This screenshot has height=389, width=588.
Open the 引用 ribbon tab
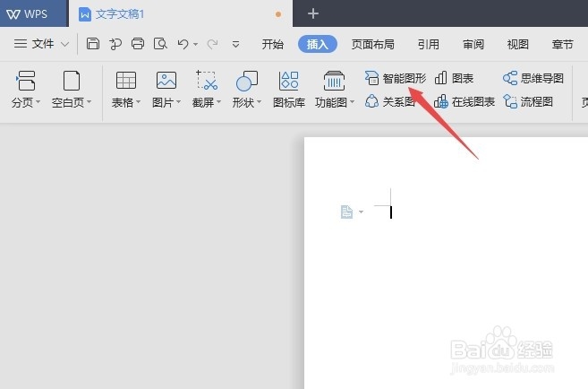429,44
